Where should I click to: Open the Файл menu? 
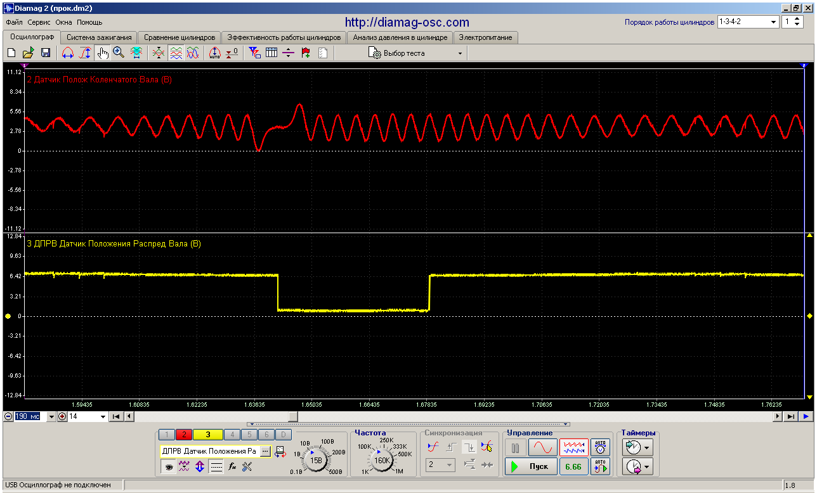click(15, 22)
